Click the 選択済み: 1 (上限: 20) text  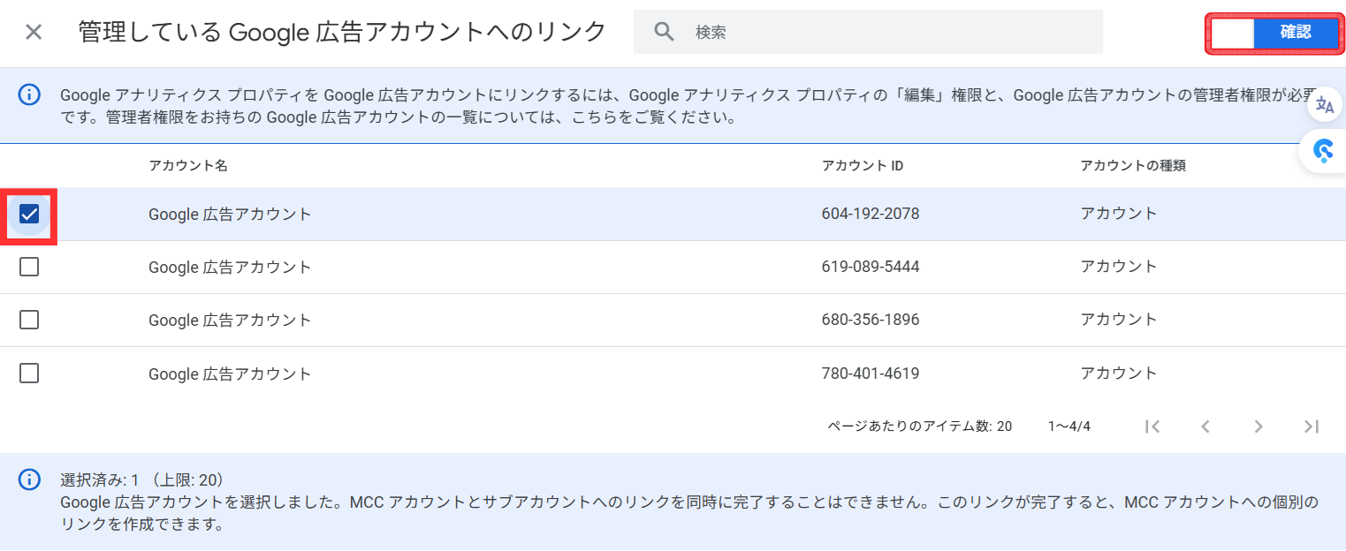coord(142,480)
